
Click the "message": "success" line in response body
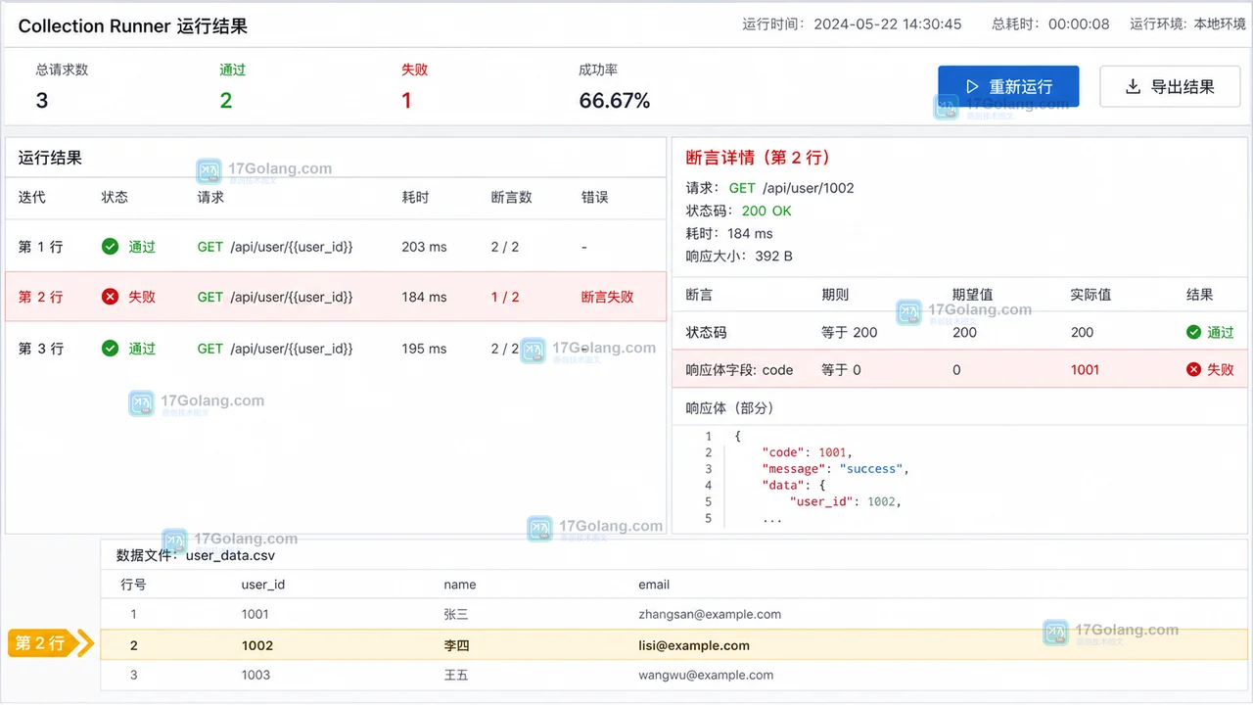click(835, 469)
